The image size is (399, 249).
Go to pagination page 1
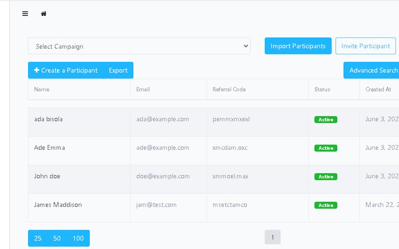pyautogui.click(x=272, y=238)
